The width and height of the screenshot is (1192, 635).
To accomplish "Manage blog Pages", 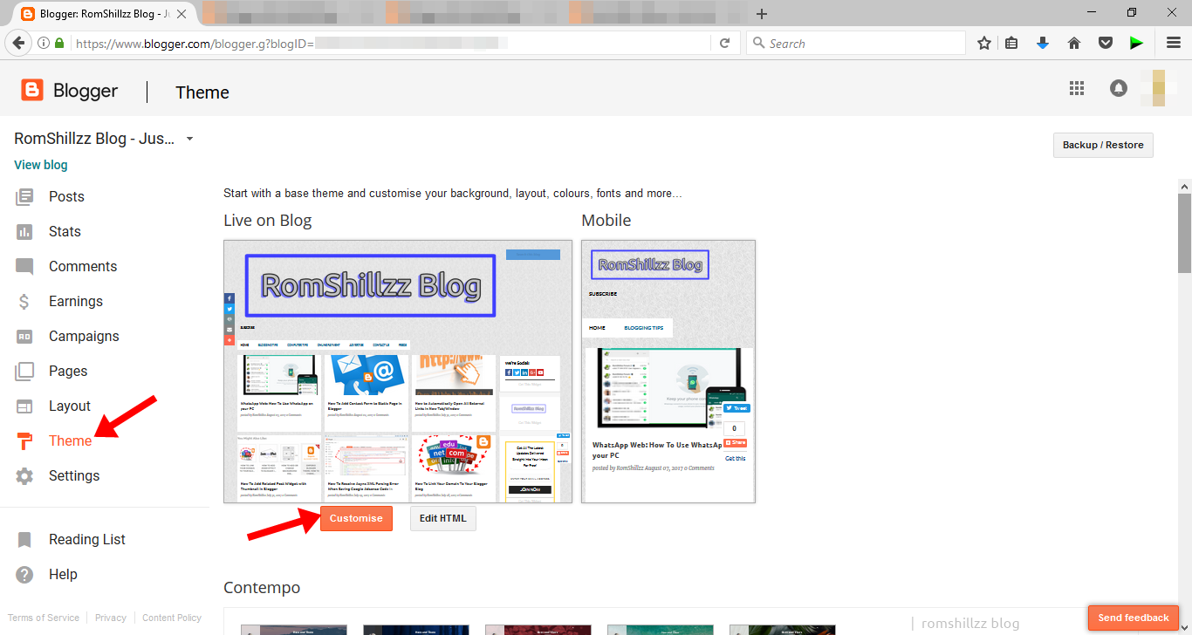I will (x=69, y=371).
